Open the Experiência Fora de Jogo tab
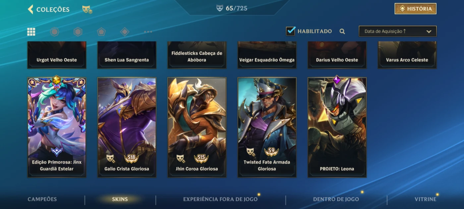The height and width of the screenshot is (209, 464). click(x=220, y=199)
